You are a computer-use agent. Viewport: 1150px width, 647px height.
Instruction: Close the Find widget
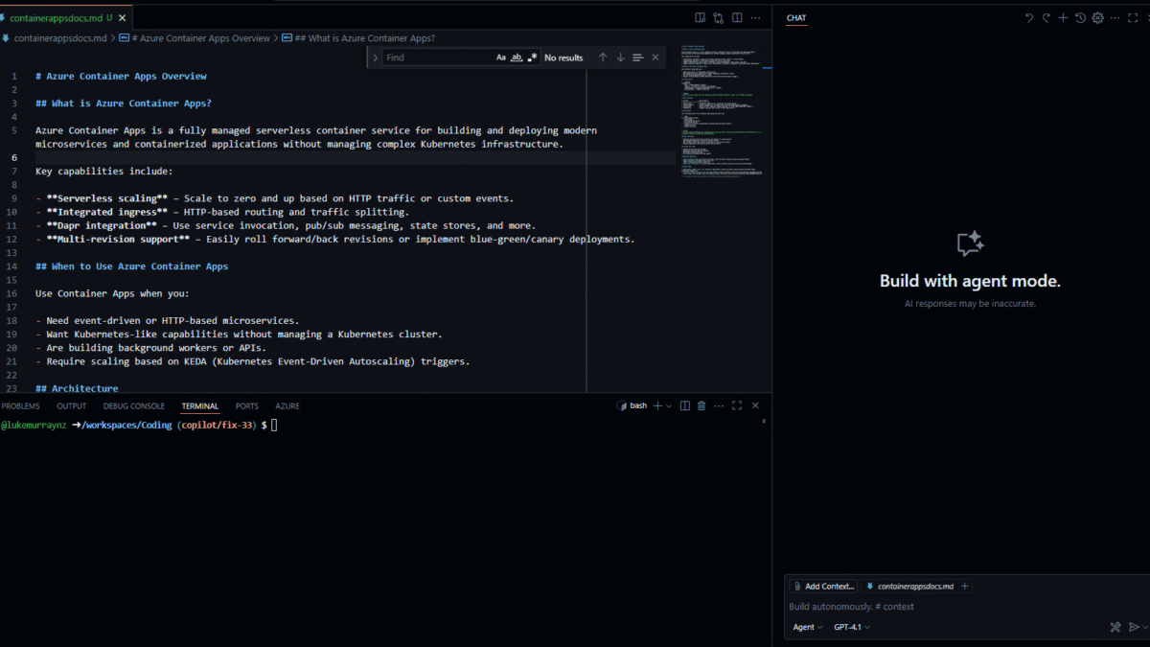pyautogui.click(x=655, y=58)
